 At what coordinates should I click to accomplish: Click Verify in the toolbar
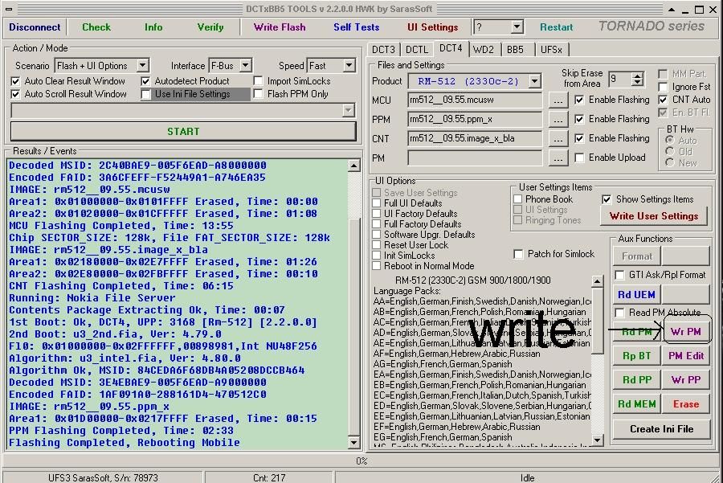pos(210,27)
